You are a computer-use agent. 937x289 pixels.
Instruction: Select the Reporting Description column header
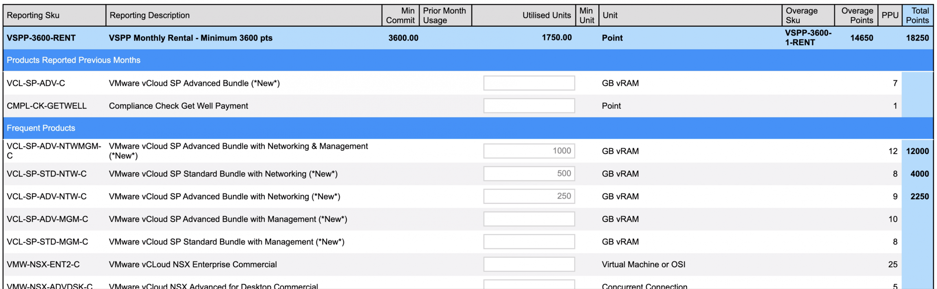point(244,15)
